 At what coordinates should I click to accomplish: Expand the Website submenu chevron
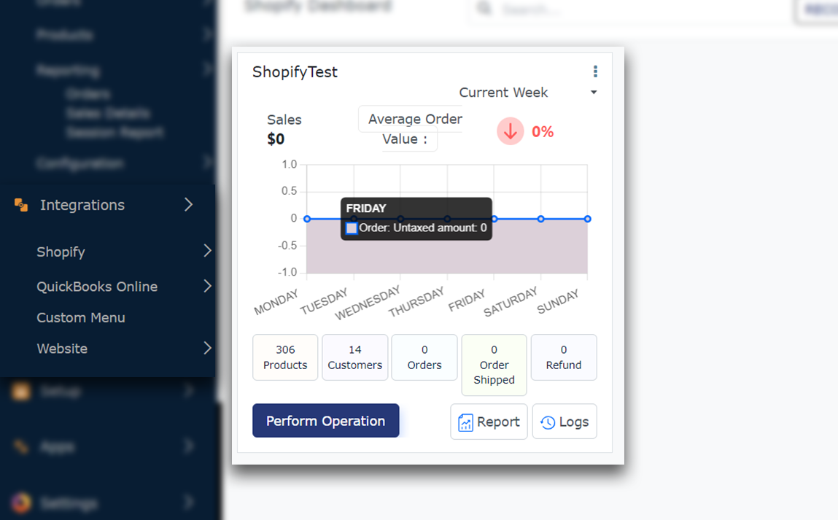pos(207,349)
